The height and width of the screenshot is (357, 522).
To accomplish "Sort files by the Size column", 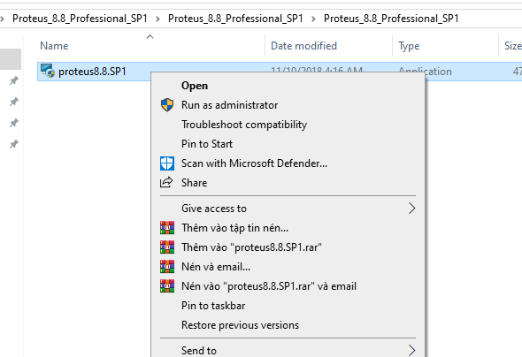I will click(512, 46).
